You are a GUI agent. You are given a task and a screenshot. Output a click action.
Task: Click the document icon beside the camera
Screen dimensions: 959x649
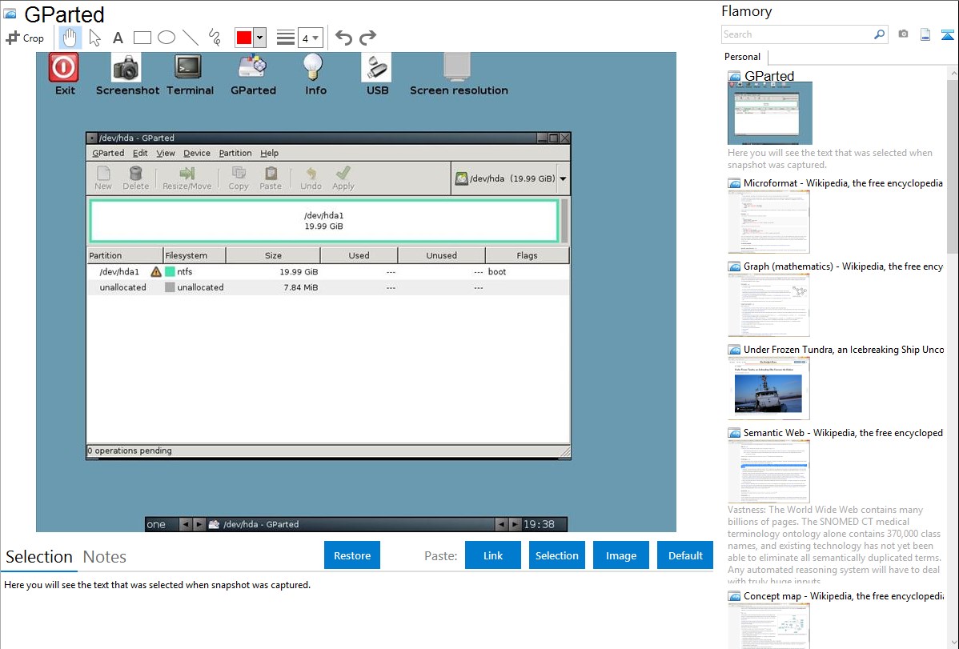tap(925, 34)
